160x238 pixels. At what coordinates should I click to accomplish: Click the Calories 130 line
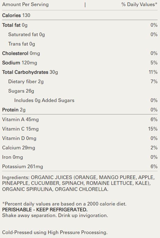pyautogui.click(x=16, y=15)
